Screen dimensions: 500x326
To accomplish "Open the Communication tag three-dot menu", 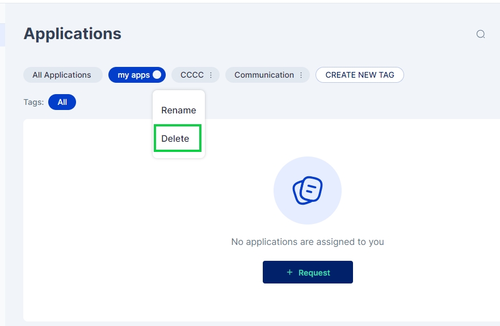I will [x=301, y=75].
